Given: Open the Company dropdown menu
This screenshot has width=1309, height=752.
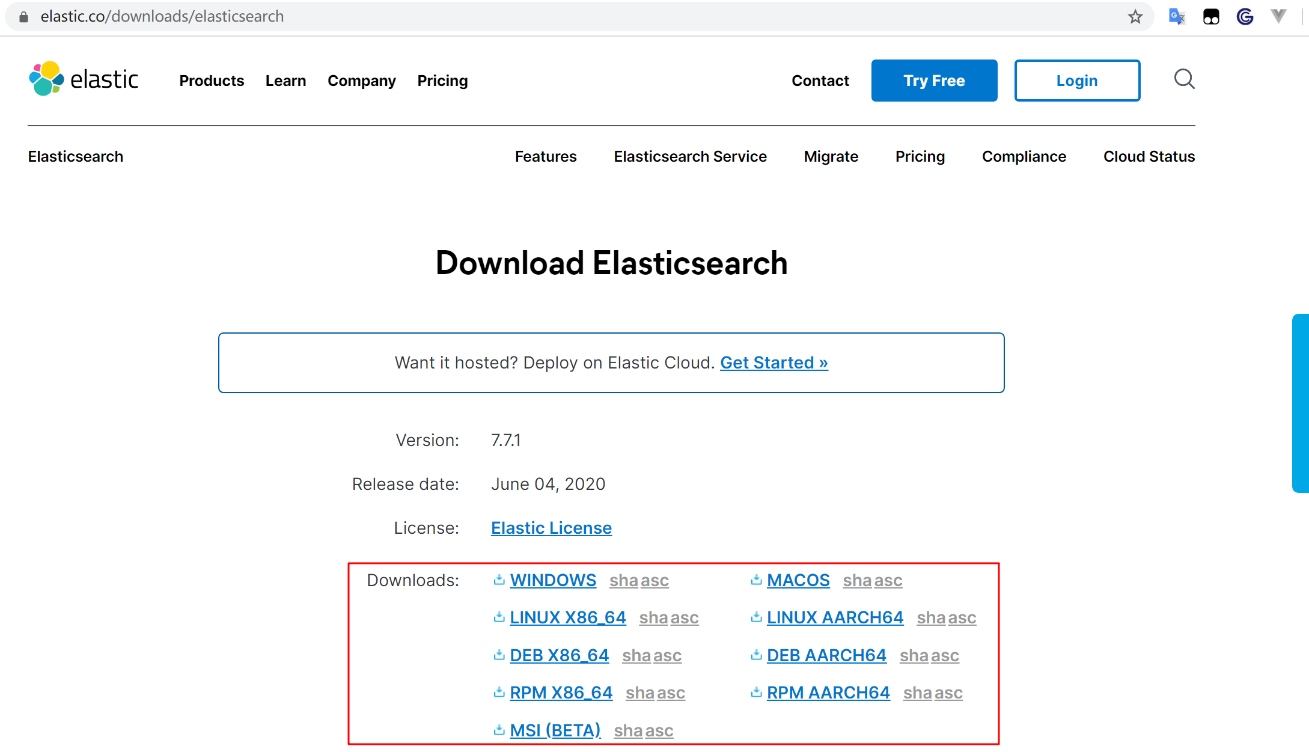Looking at the screenshot, I should [x=361, y=81].
